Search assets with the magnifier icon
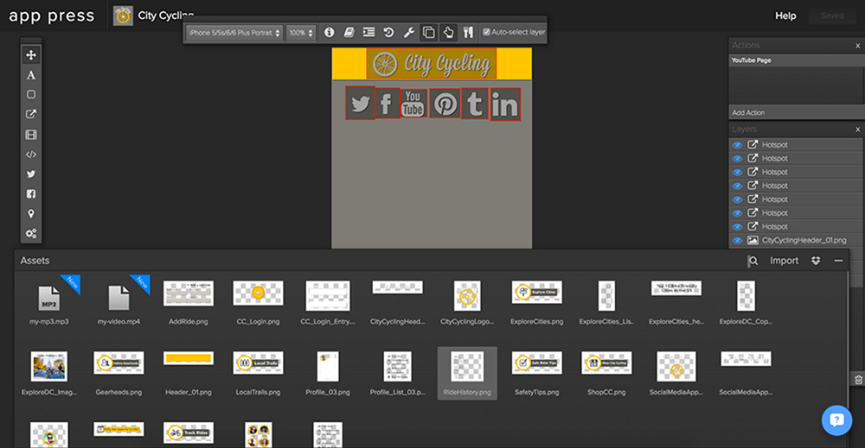 point(753,261)
